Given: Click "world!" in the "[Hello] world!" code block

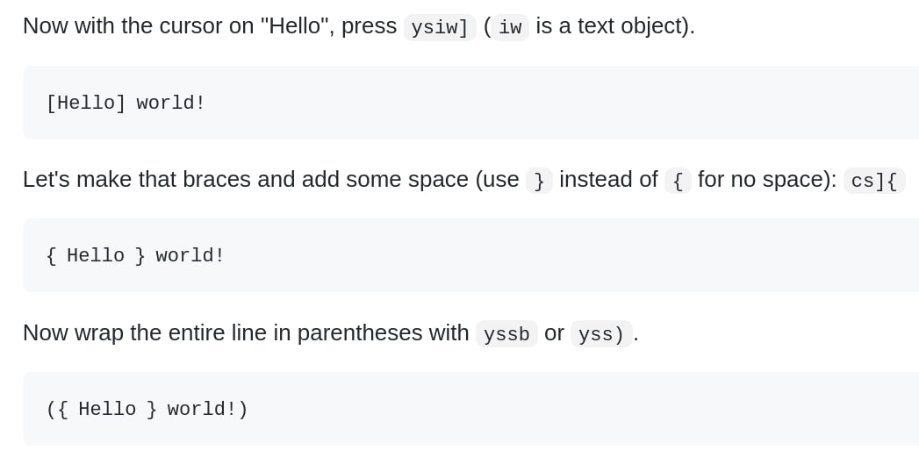Looking at the screenshot, I should [x=170, y=104].
